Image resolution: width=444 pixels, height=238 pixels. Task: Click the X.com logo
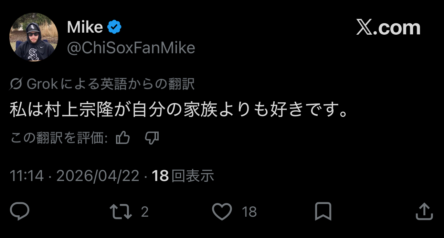388,28
